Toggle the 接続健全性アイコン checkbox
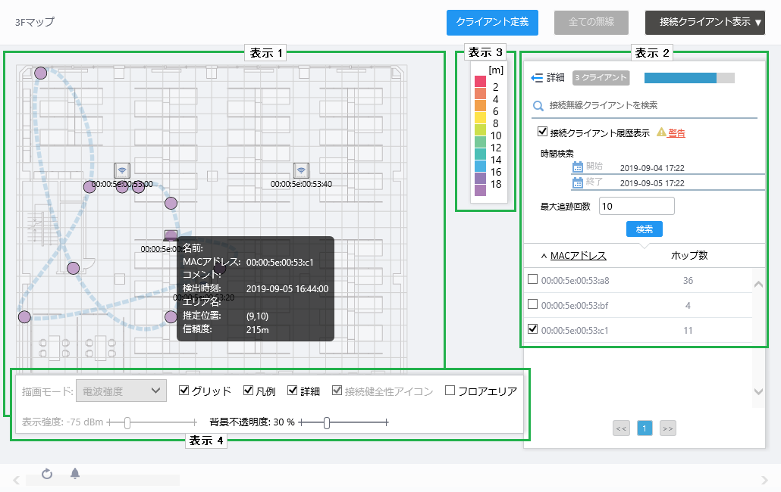Image resolution: width=781 pixels, height=492 pixels. (337, 391)
